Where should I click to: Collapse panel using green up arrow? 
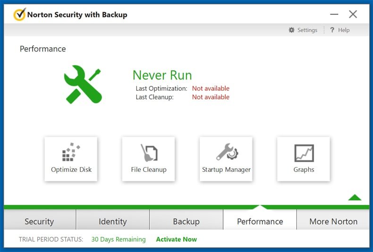[355, 197]
